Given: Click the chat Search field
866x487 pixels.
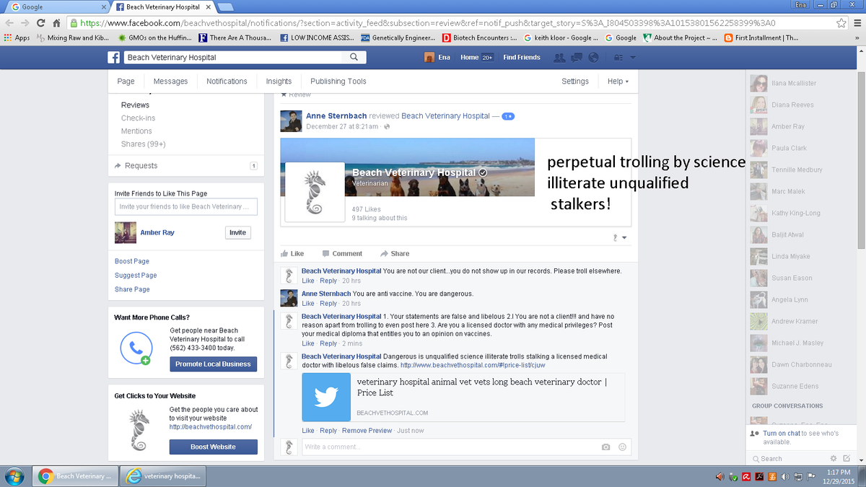Looking at the screenshot, I should [788, 458].
